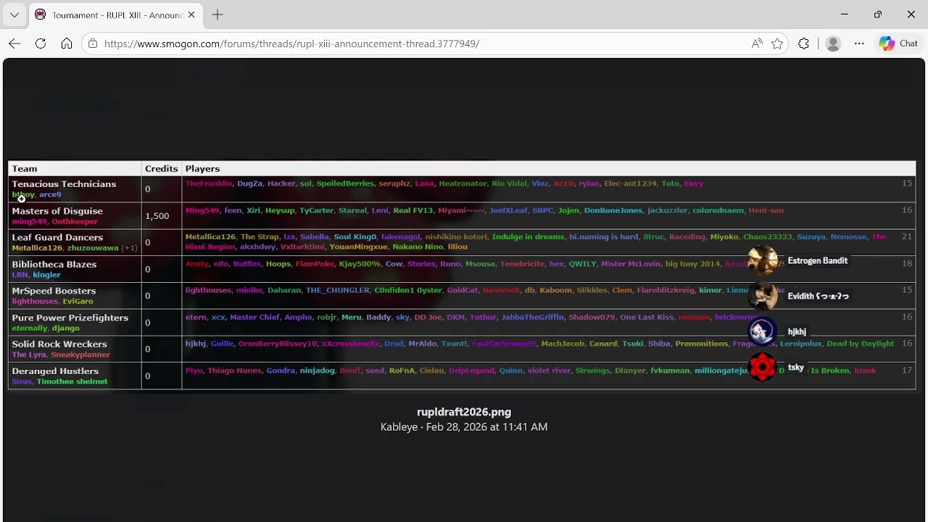Click Leaf Guard Dancers player count 21
The image size is (928, 522).
pos(907,236)
